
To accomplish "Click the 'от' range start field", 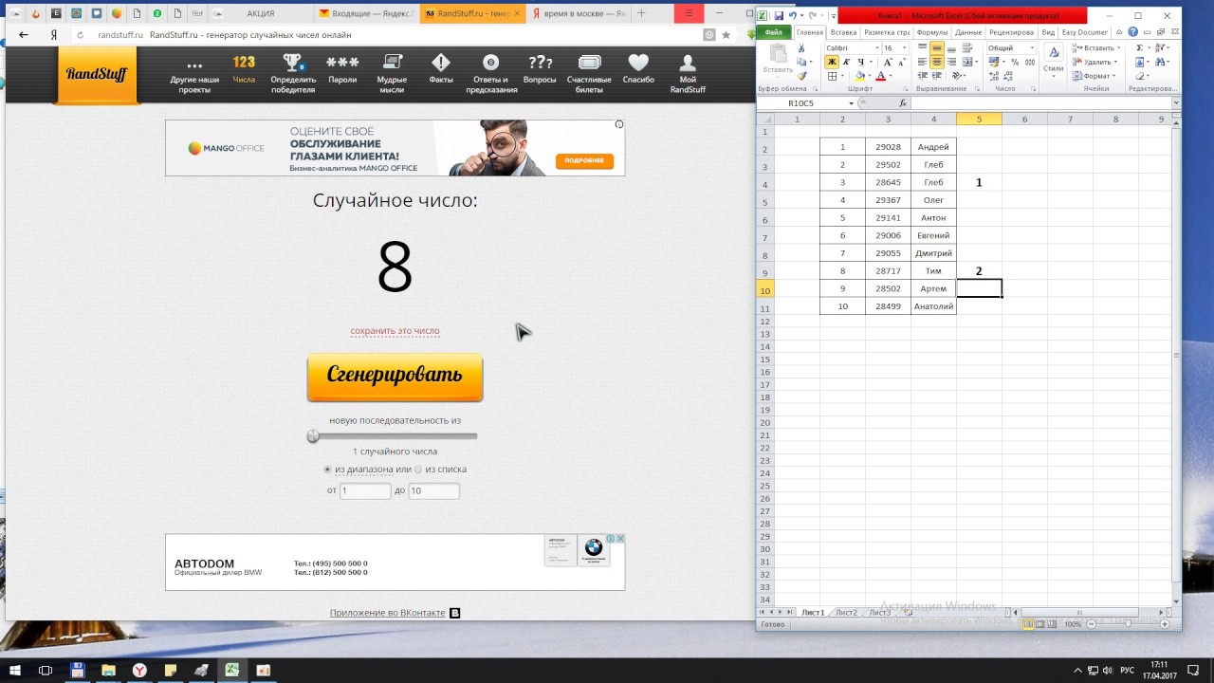I will click(x=365, y=490).
